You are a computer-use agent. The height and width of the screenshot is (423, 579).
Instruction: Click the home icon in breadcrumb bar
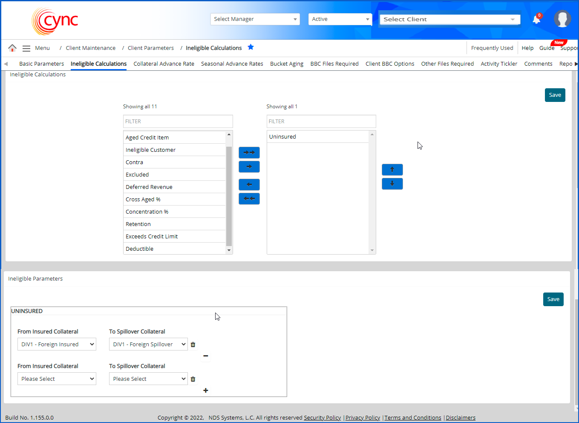point(12,48)
